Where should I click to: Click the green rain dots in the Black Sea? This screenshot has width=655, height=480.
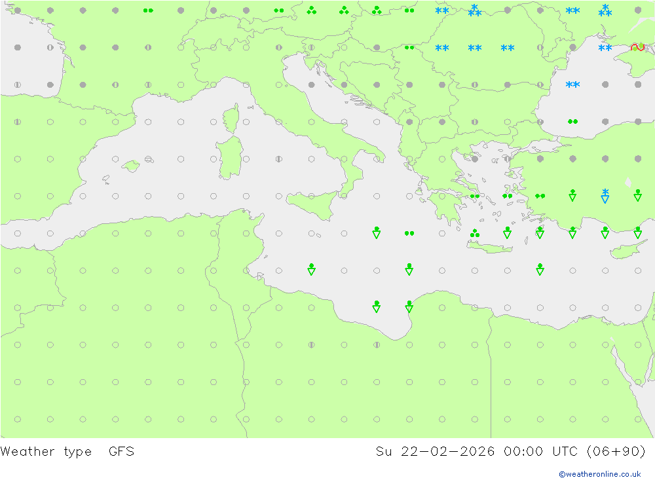(x=572, y=121)
